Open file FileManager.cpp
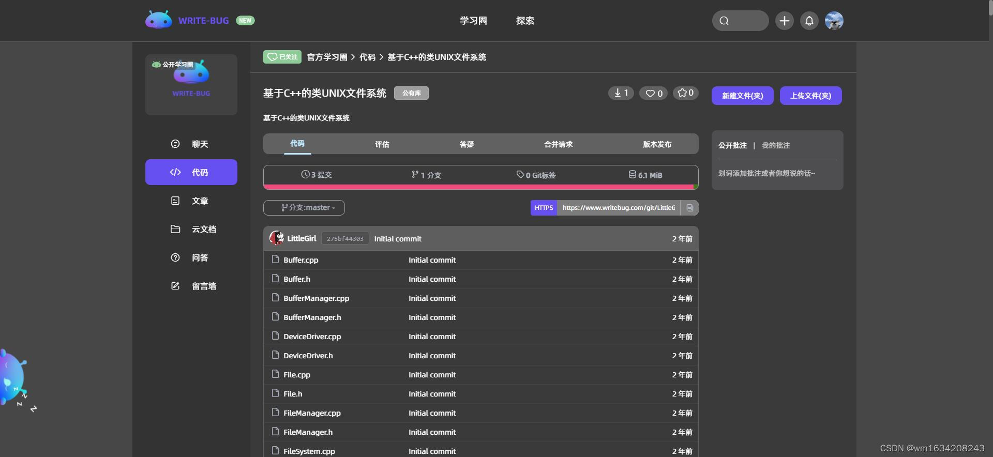 point(312,413)
